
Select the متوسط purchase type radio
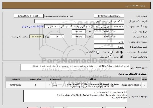click(110, 57)
